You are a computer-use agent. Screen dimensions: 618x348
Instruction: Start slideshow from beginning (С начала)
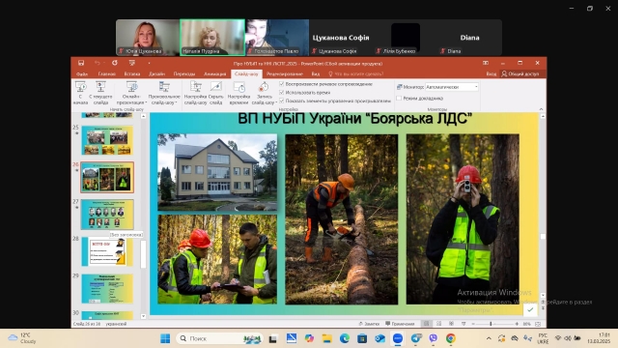click(x=80, y=93)
